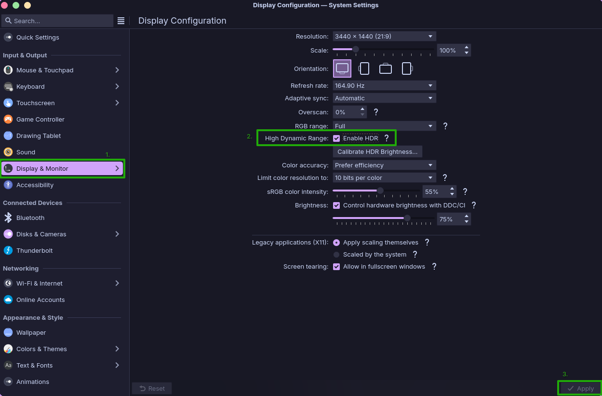
Task: Click the hamburger menu icon beside search
Action: 121,21
